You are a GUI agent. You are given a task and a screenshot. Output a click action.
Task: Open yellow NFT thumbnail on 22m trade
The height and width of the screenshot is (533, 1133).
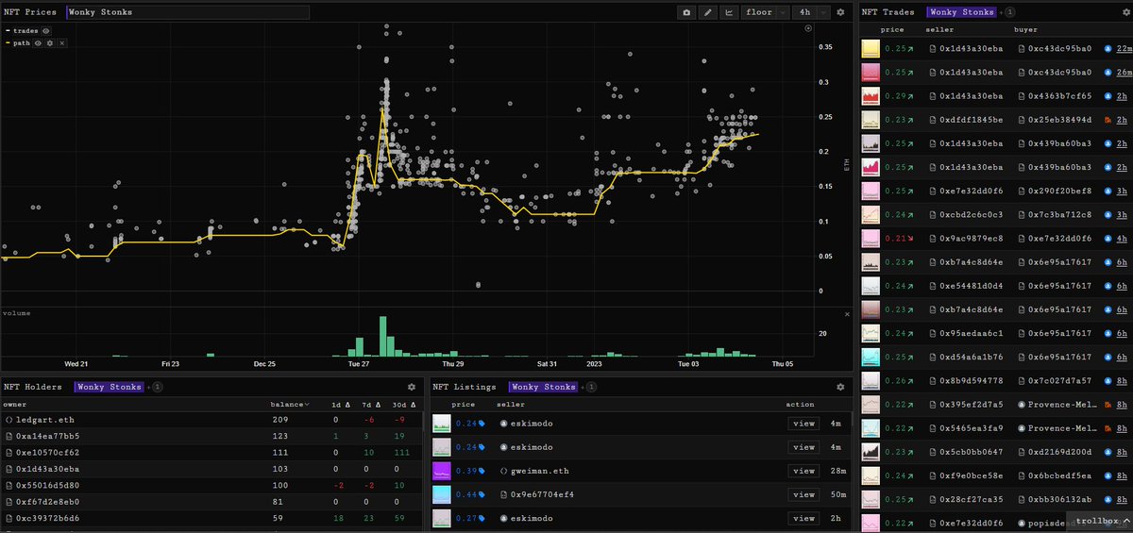(869, 48)
